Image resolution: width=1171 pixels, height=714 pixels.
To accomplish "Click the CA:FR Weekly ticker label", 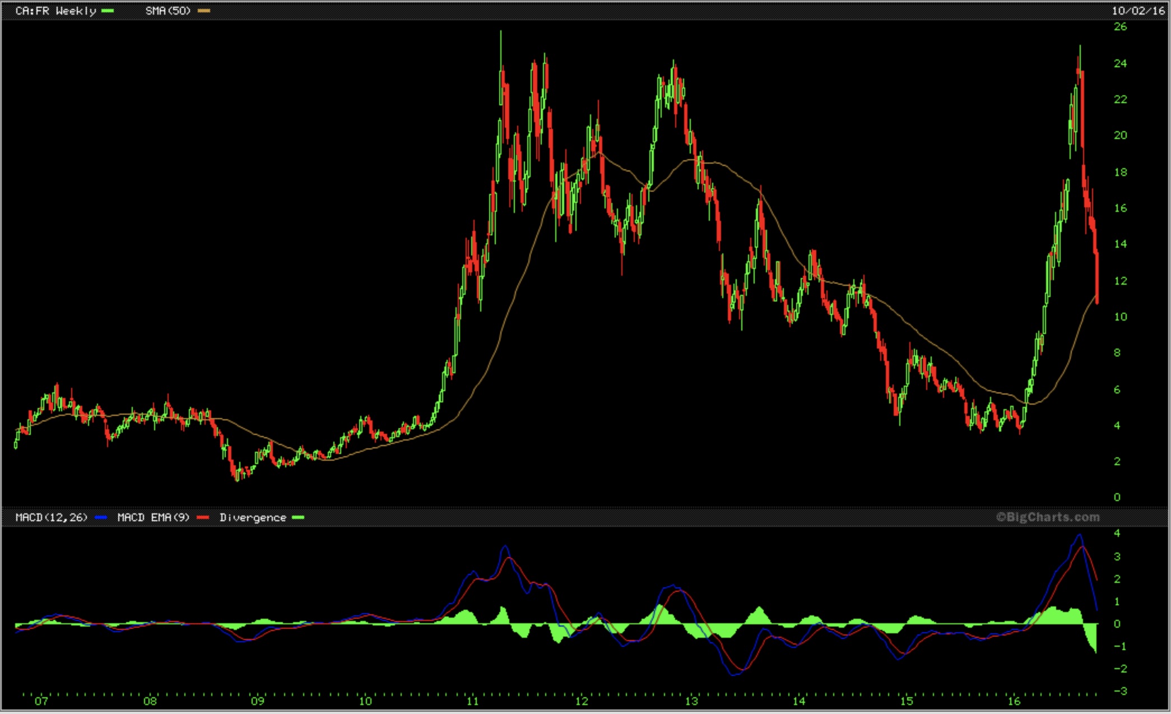I will click(55, 11).
